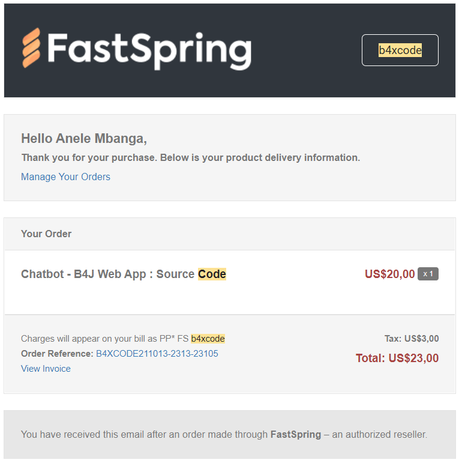The image size is (465, 466).
Task: Click the orange FastSpring logo icon
Action: point(31,48)
